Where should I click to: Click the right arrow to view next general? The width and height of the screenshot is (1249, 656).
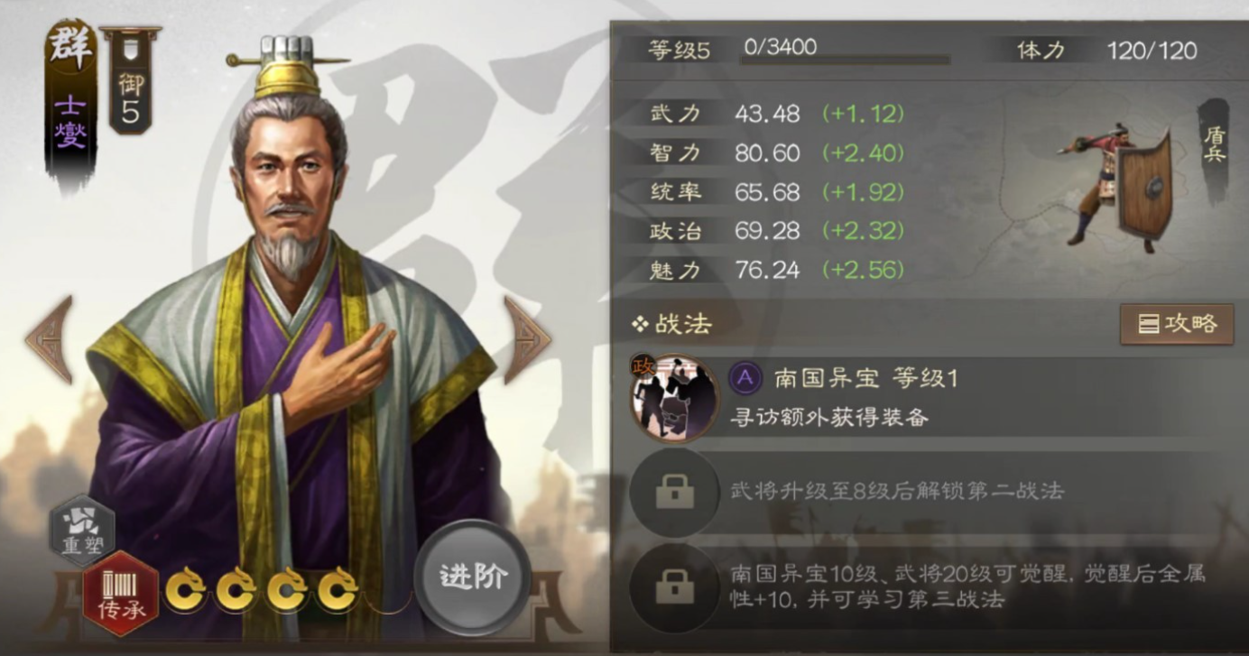pyautogui.click(x=527, y=339)
